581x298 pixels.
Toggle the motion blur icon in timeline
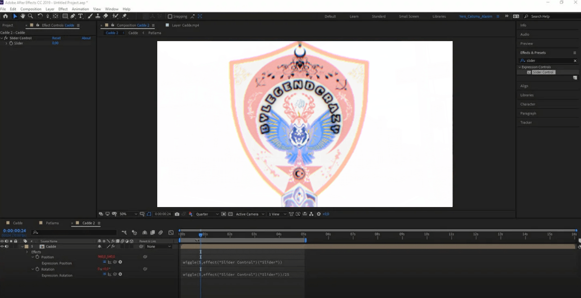point(161,233)
